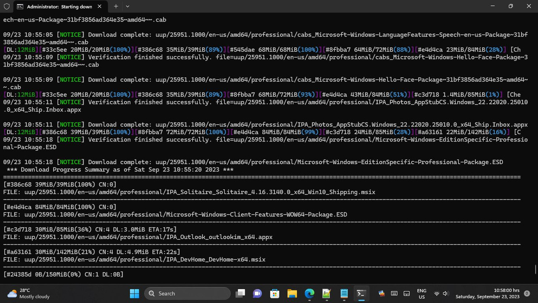
Task: Open the Notepad taskbar icon
Action: [x=344, y=293]
